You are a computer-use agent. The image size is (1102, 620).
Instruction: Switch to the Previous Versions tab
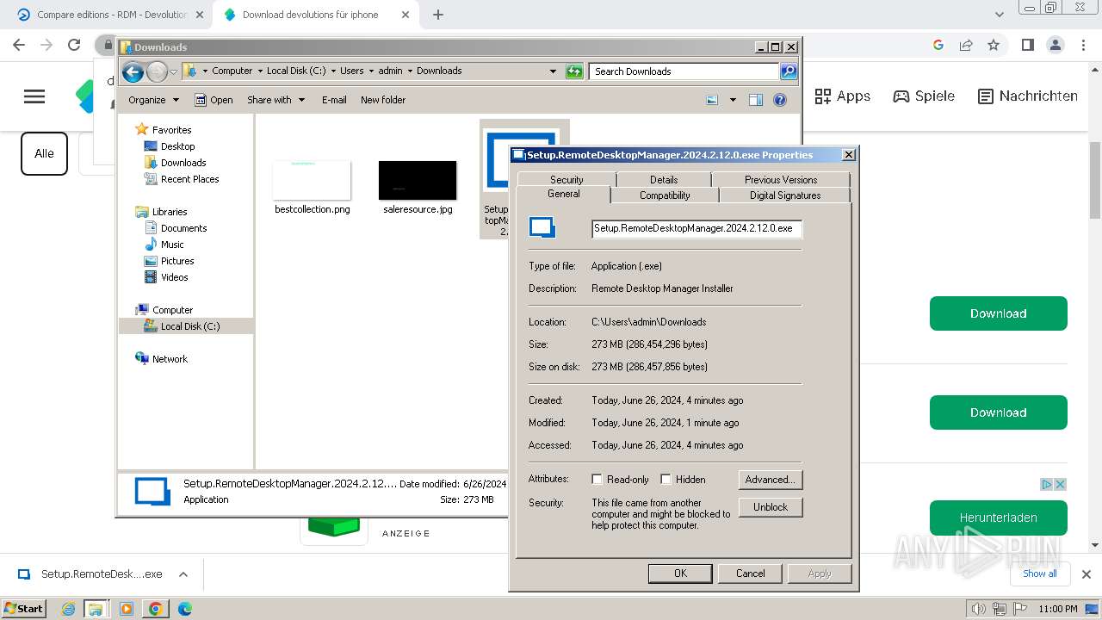pos(781,179)
